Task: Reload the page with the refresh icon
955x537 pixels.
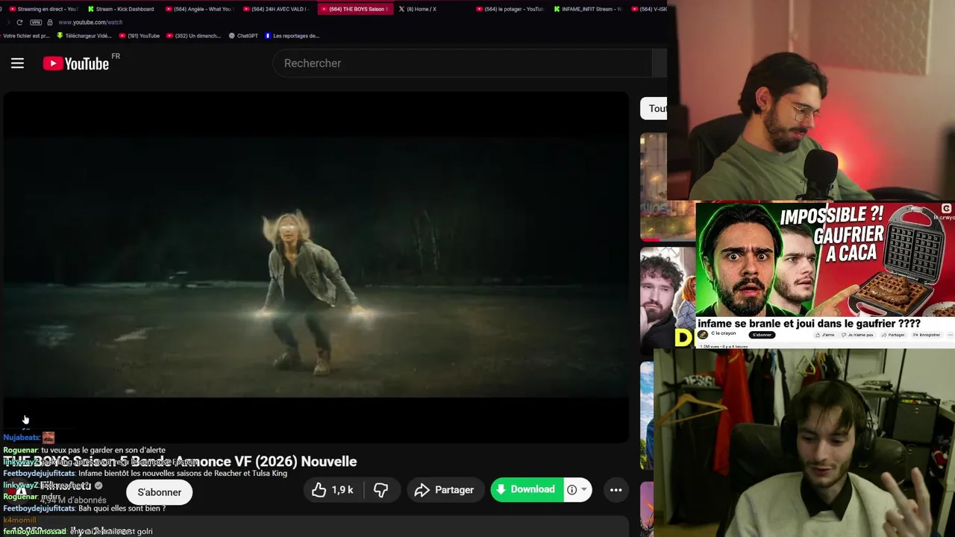Action: [19, 22]
